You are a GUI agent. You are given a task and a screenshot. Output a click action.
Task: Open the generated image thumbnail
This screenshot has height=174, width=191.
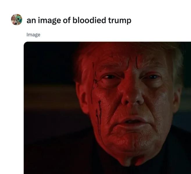[107, 108]
